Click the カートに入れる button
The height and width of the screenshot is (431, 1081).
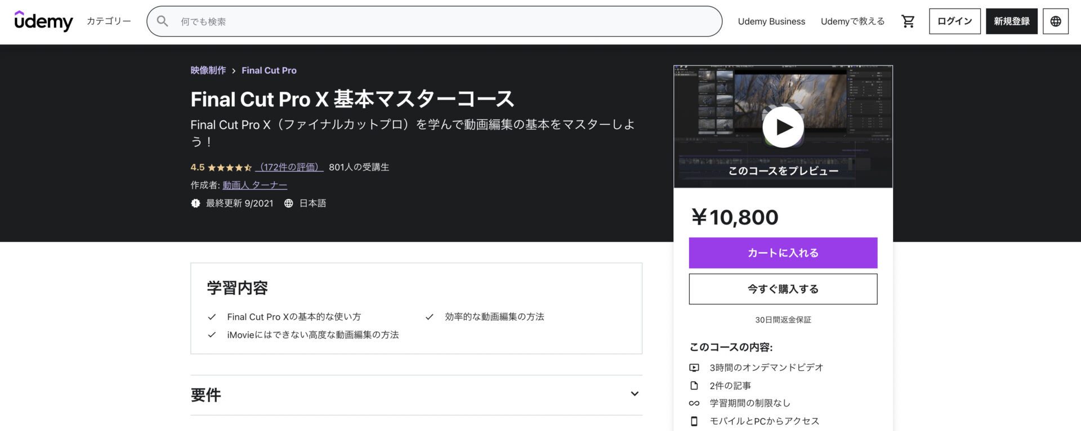click(x=783, y=253)
